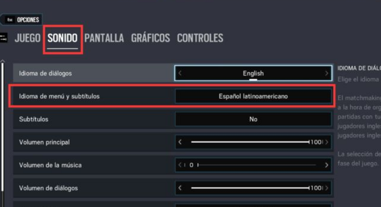Image resolution: width=381 pixels, height=207 pixels.
Task: Decrease Volumen de la música with left arrow
Action: [x=180, y=165]
